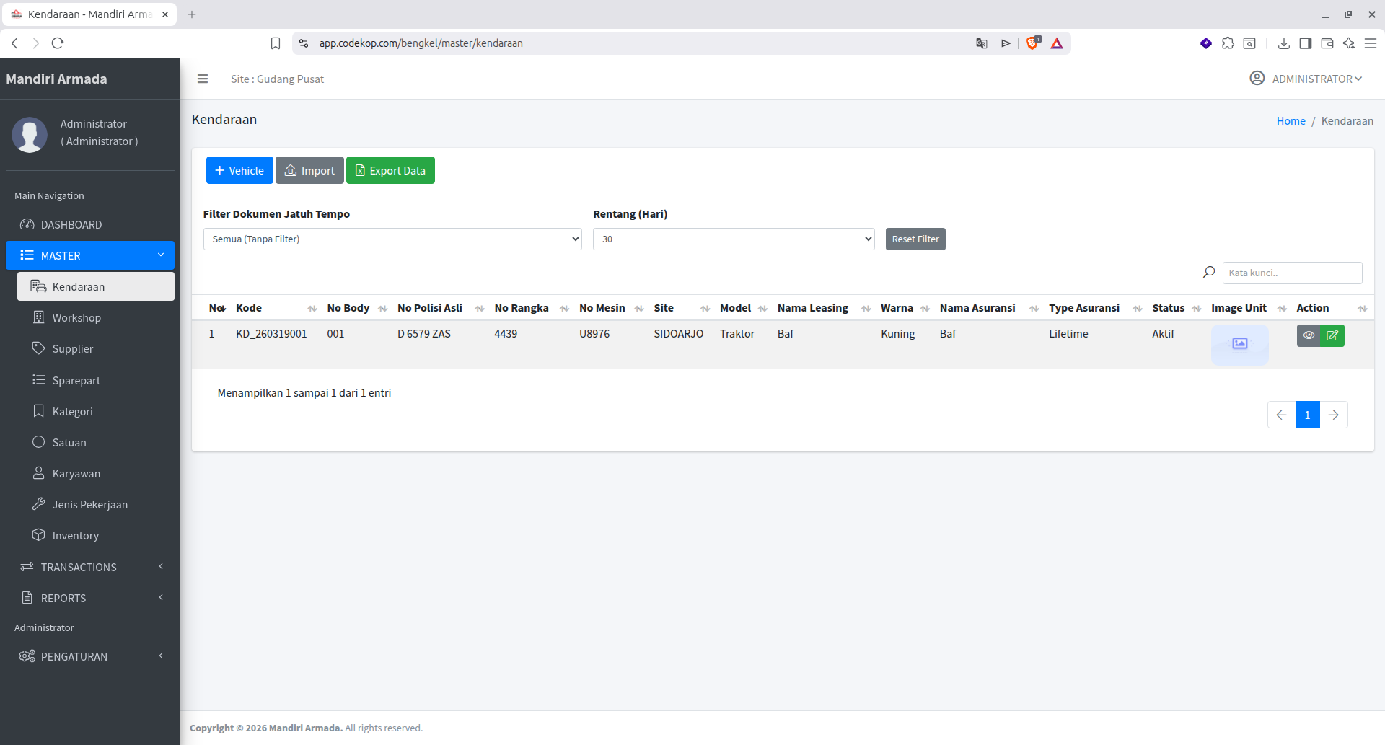Open the image unit thumbnail
The height and width of the screenshot is (745, 1385).
pyautogui.click(x=1239, y=344)
